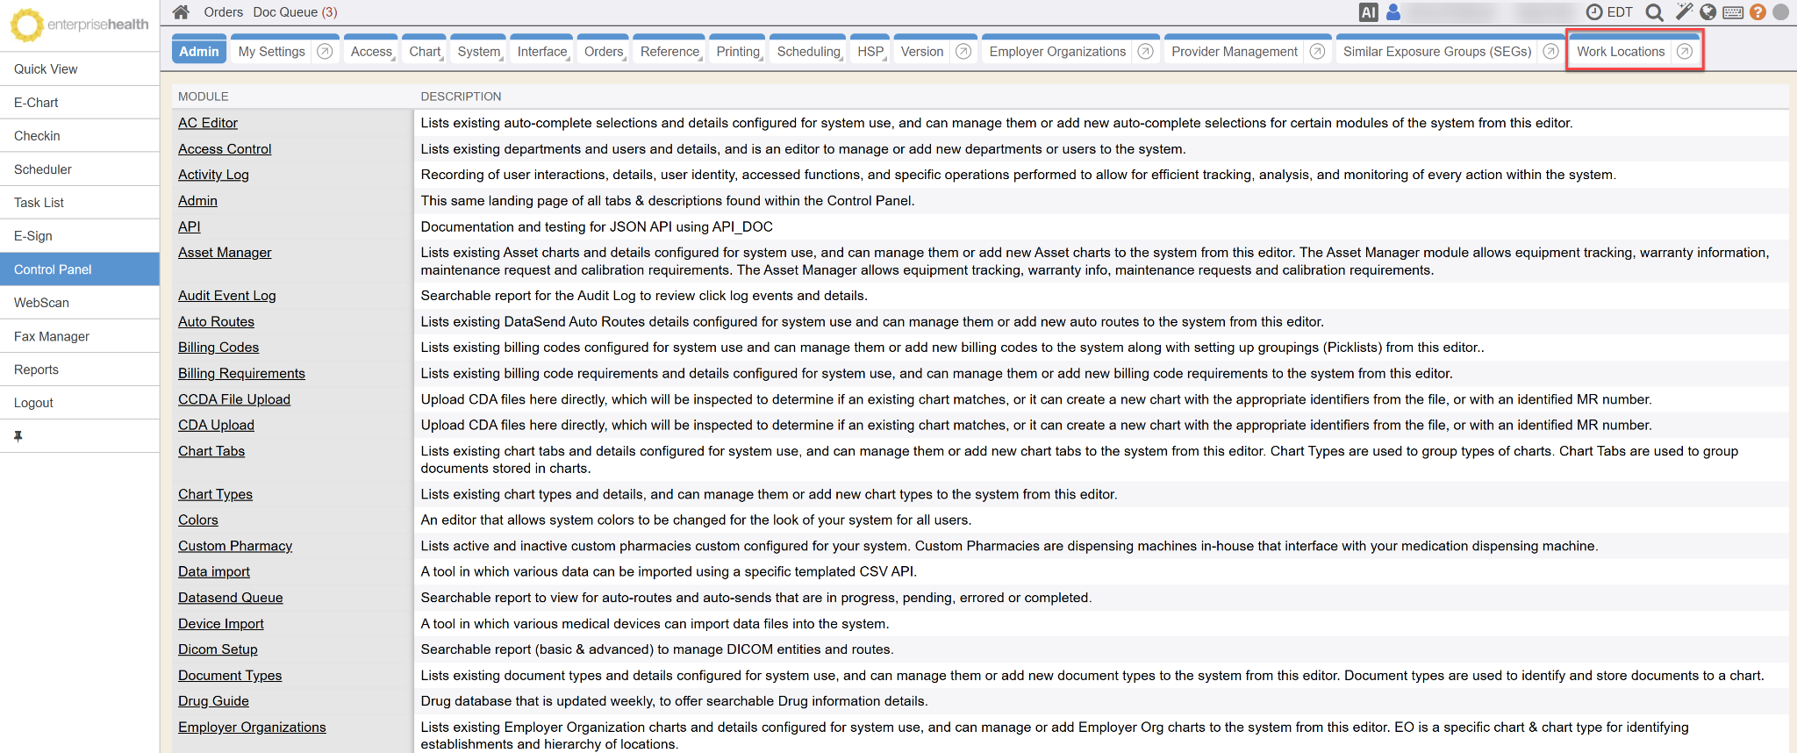Image resolution: width=1797 pixels, height=753 pixels.
Task: Click the globe icon
Action: [1708, 12]
